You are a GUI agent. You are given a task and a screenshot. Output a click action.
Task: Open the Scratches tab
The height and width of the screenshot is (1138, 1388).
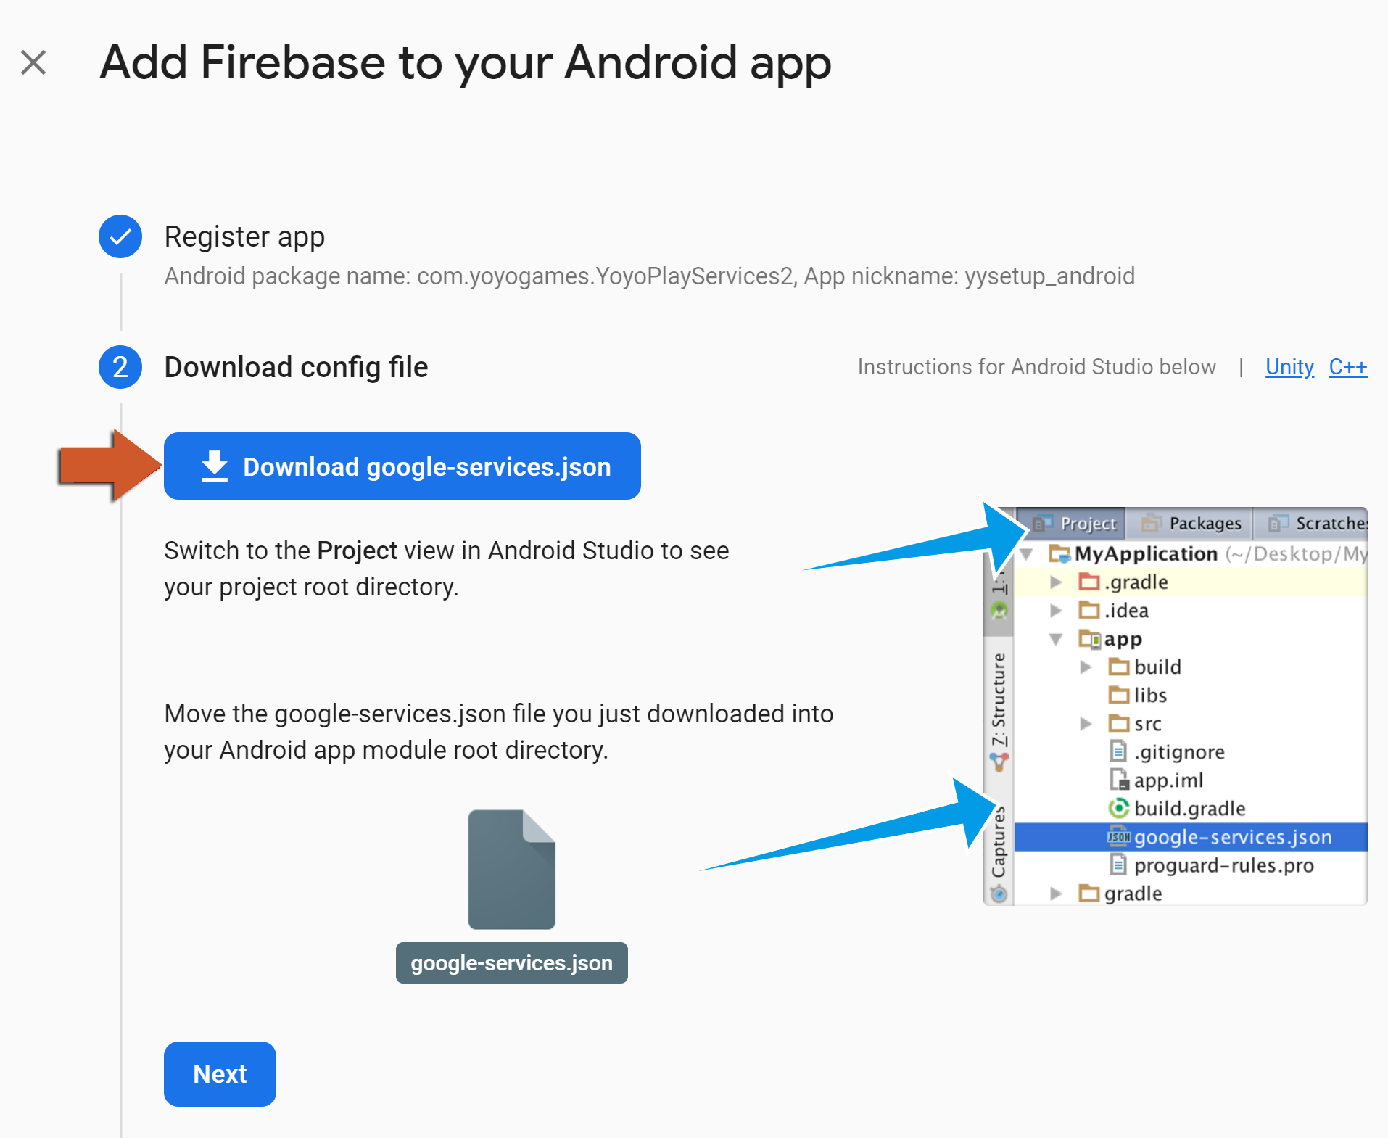pos(1316,523)
